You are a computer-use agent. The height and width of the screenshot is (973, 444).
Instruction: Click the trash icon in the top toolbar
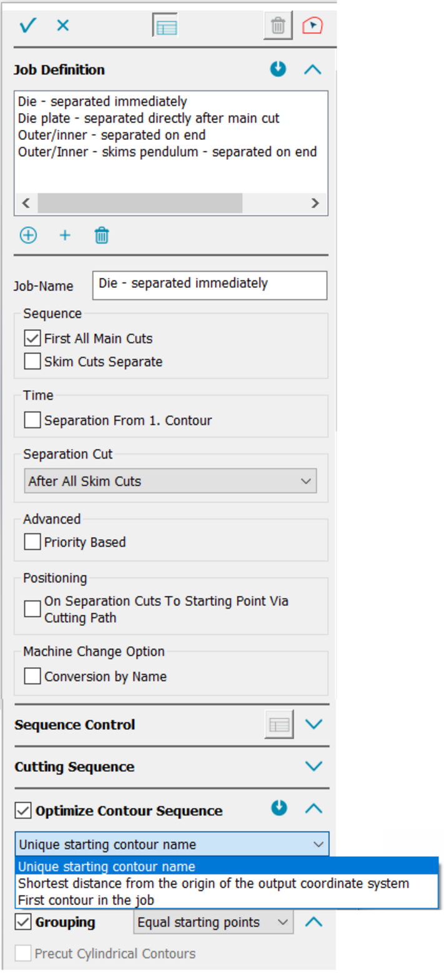pyautogui.click(x=278, y=26)
